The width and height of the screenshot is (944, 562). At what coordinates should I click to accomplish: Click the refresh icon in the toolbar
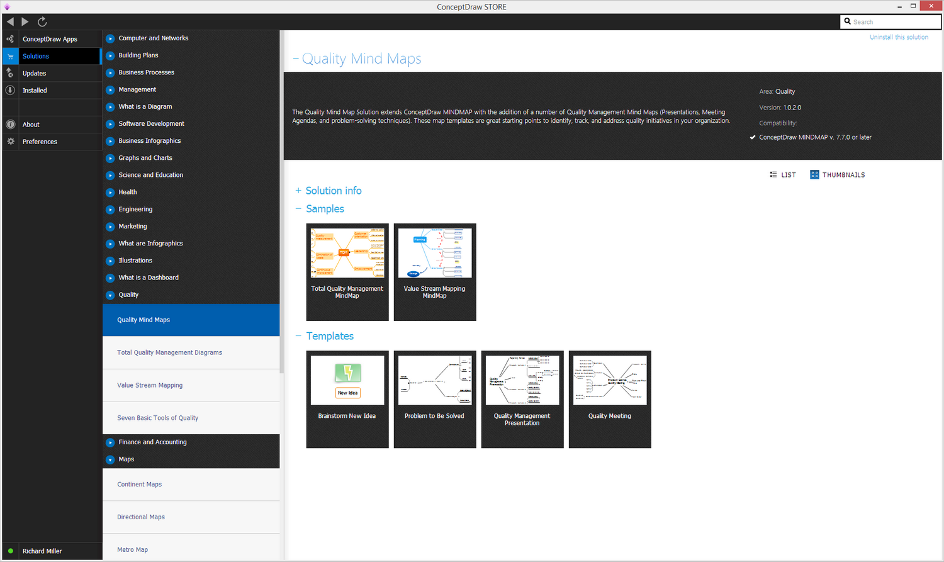click(42, 21)
